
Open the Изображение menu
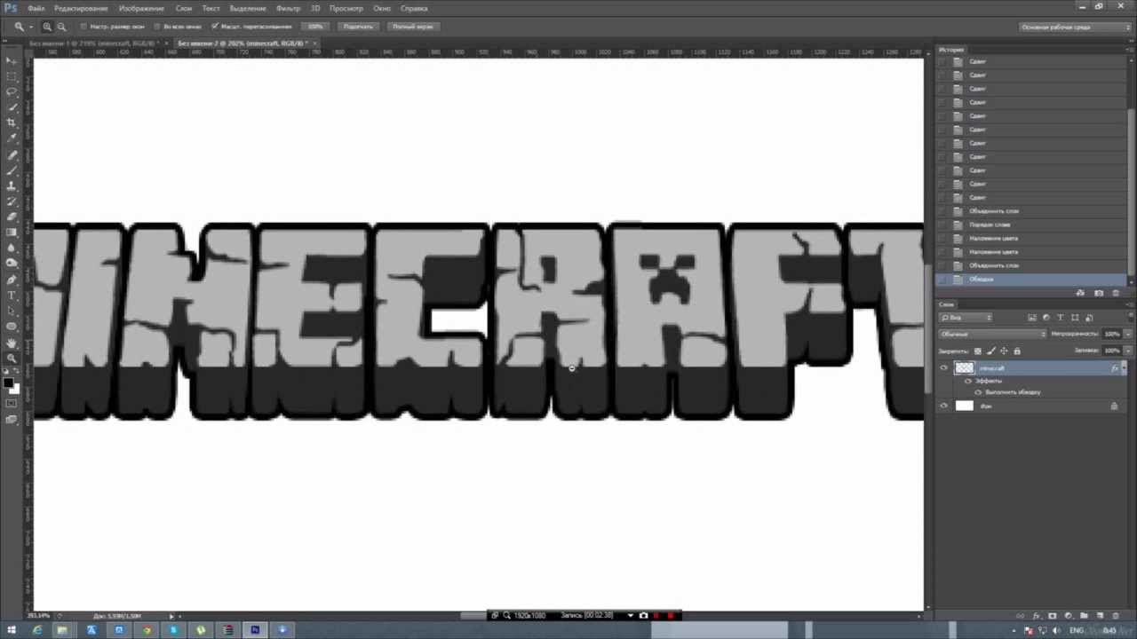click(141, 8)
